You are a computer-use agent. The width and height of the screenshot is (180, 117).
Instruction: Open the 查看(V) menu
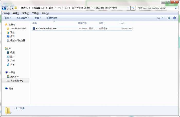(25, 13)
